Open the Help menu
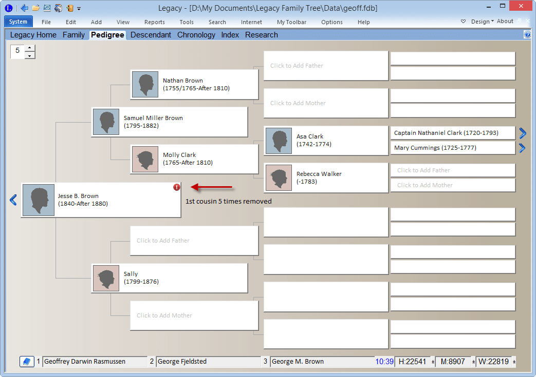536x377 pixels. [x=364, y=22]
